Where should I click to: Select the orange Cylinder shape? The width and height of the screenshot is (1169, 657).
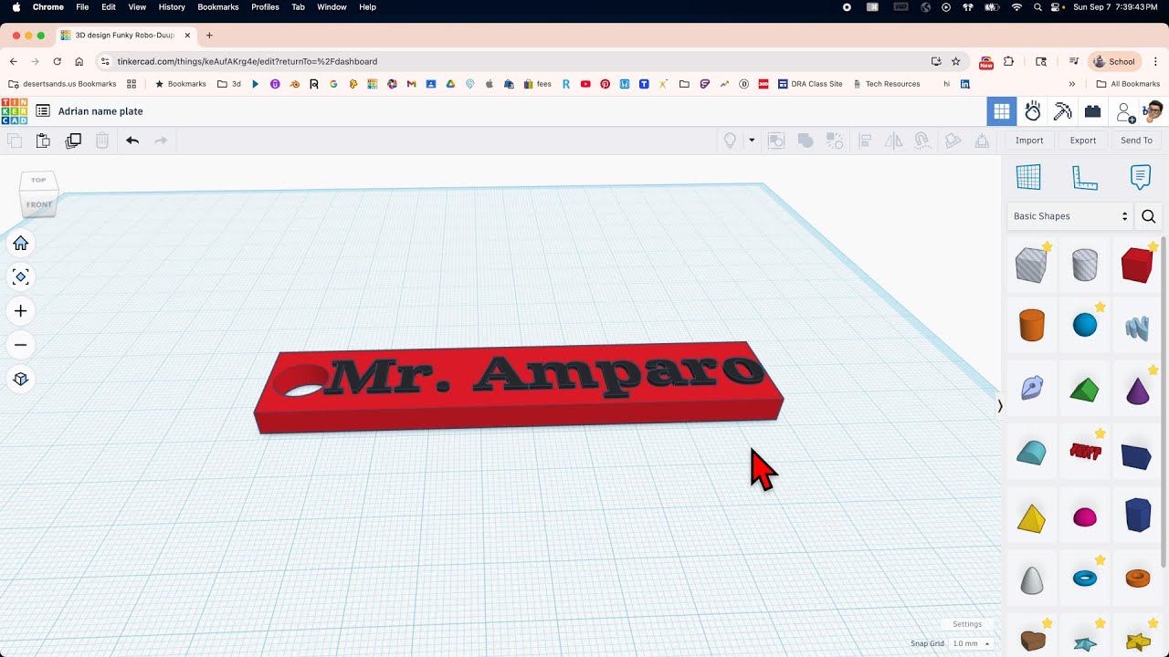(1031, 325)
